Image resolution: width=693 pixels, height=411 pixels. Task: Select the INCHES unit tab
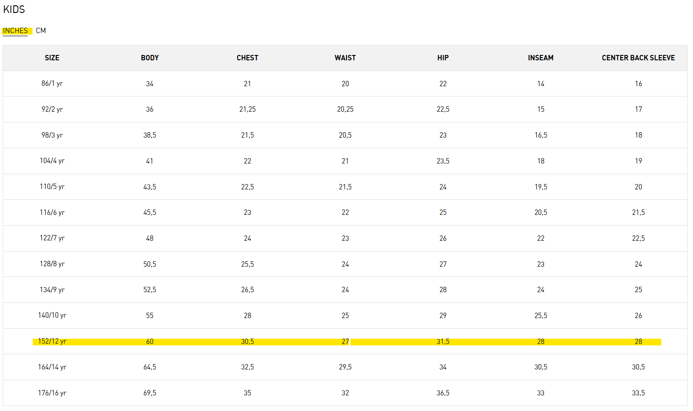(x=15, y=31)
